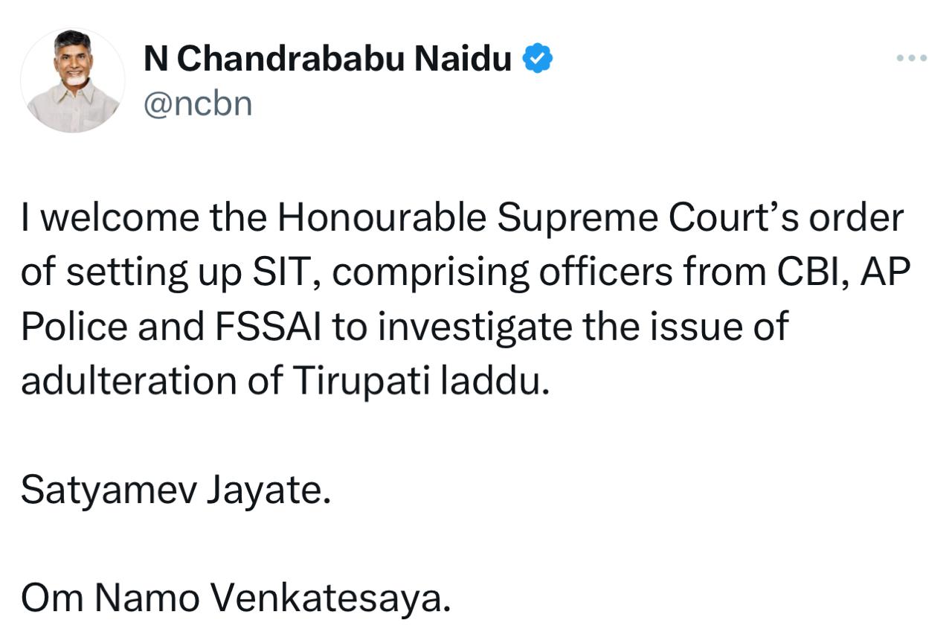Click the "Satyamev Jayate." line

pos(176,490)
